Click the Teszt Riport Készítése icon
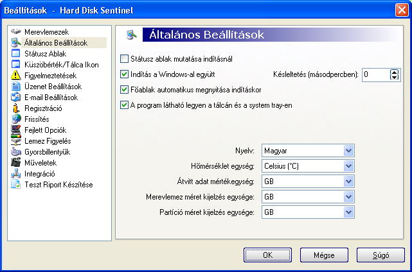This screenshot has width=412, height=272. coord(16,184)
